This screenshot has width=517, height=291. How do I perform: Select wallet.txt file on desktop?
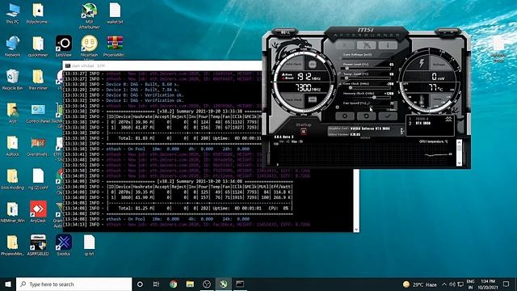[x=115, y=14]
